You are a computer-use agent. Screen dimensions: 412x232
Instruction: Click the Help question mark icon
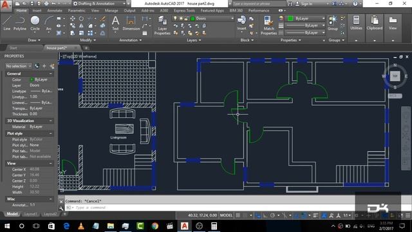[355, 4]
